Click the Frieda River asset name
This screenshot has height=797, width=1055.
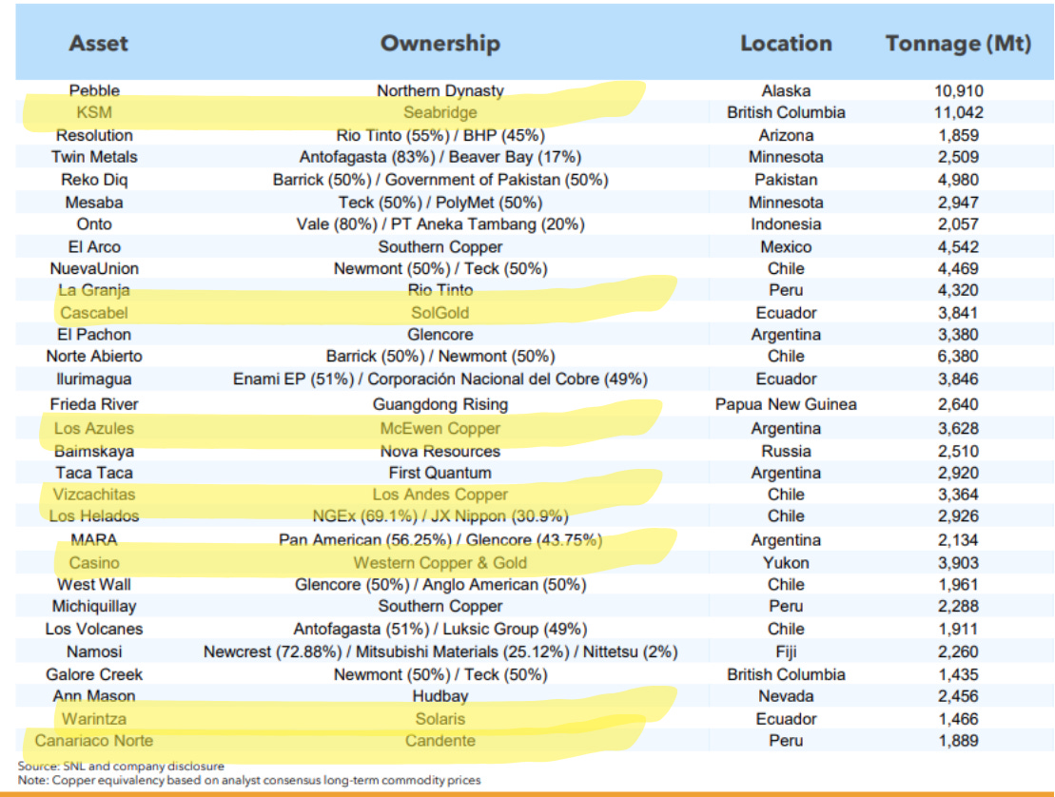[94, 404]
